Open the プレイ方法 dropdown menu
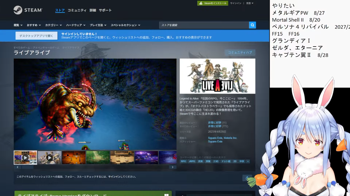The image size is (350, 196). [x=98, y=25]
